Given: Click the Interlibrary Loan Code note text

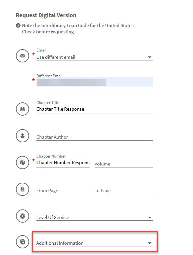Looking at the screenshot, I should point(78,25).
